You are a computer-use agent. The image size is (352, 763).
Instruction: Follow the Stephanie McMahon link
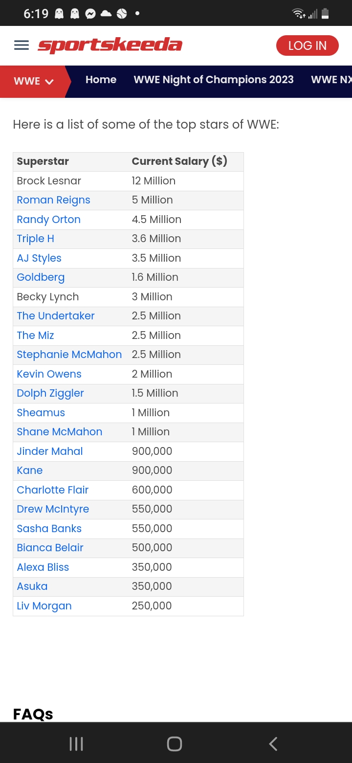point(69,355)
